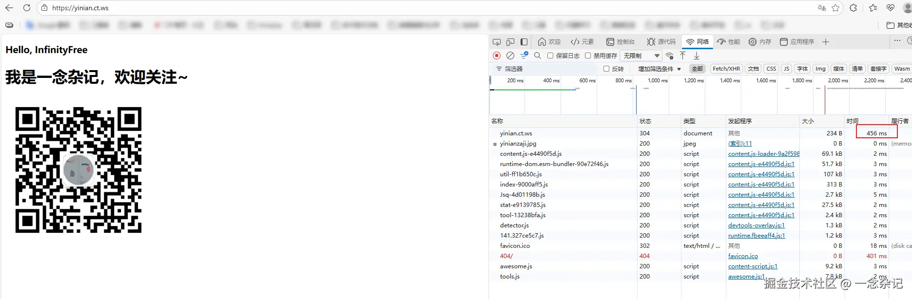The width and height of the screenshot is (912, 299).
Task: Clear the network log
Action: point(510,56)
